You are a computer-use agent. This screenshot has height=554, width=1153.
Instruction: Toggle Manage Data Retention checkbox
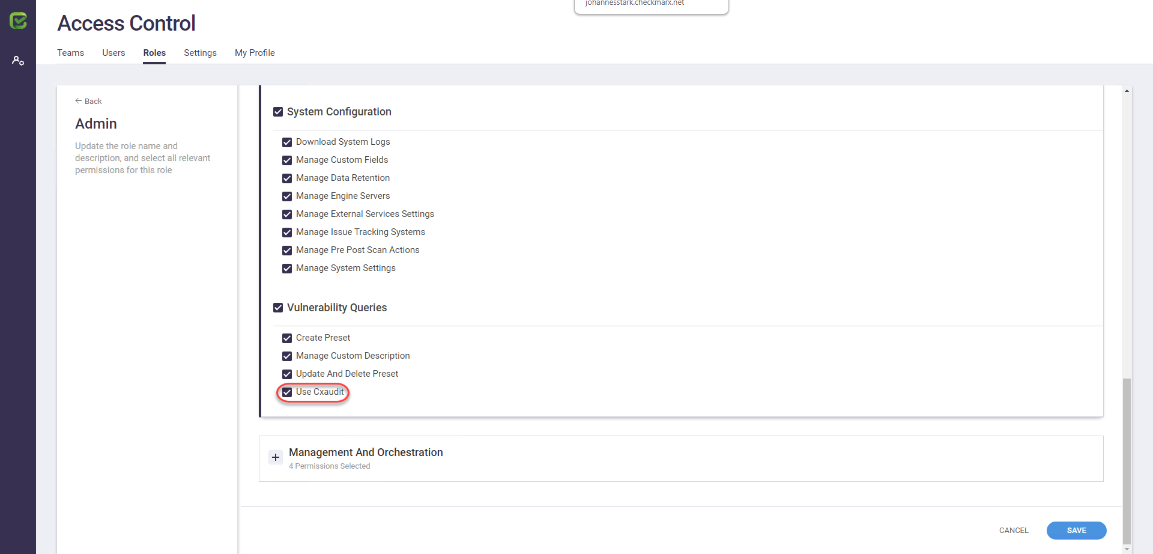click(287, 178)
